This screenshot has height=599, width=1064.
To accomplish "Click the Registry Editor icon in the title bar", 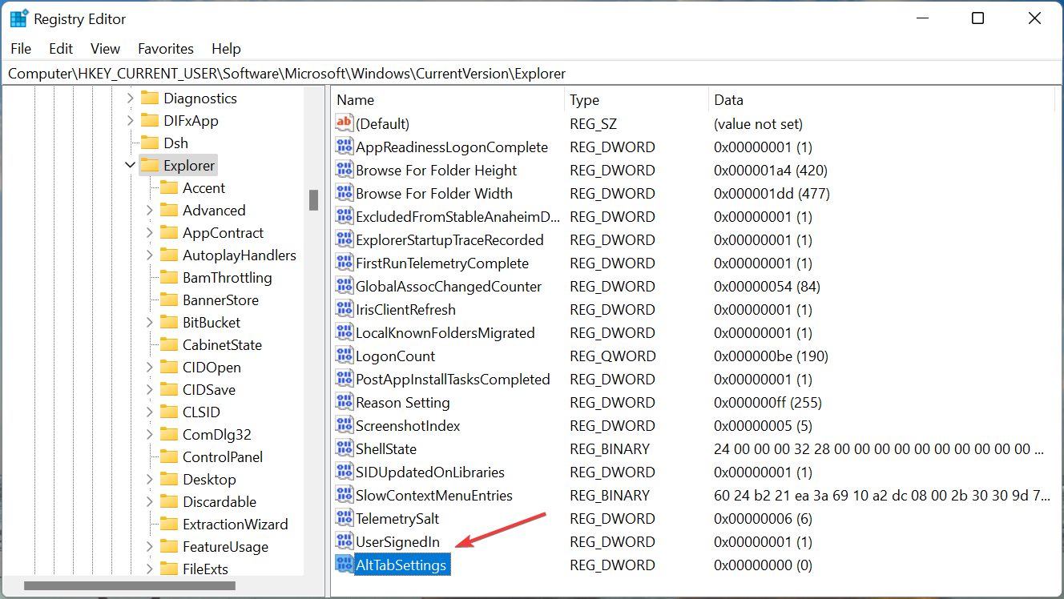I will coord(18,18).
